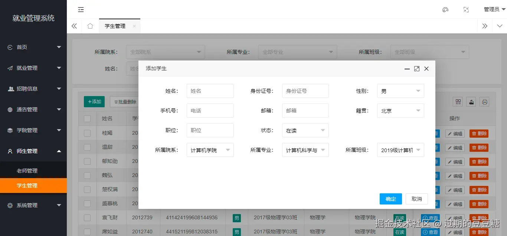Viewport: 507px width, 236px height.
Task: Click the 邮箱 input field
Action: (305, 111)
